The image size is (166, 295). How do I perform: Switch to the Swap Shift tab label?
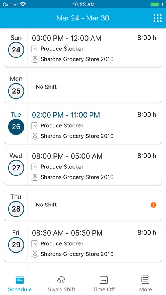(61, 289)
